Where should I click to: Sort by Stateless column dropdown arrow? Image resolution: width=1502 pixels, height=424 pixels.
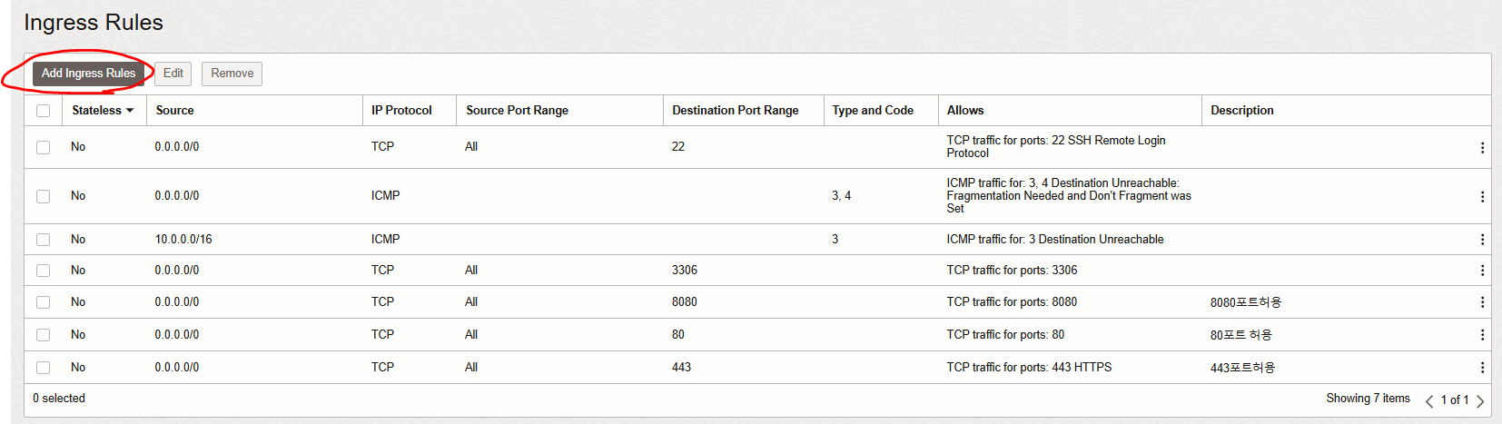click(130, 111)
